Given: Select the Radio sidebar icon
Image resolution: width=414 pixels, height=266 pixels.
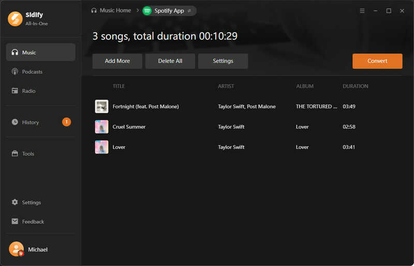Looking at the screenshot, I should [15, 91].
